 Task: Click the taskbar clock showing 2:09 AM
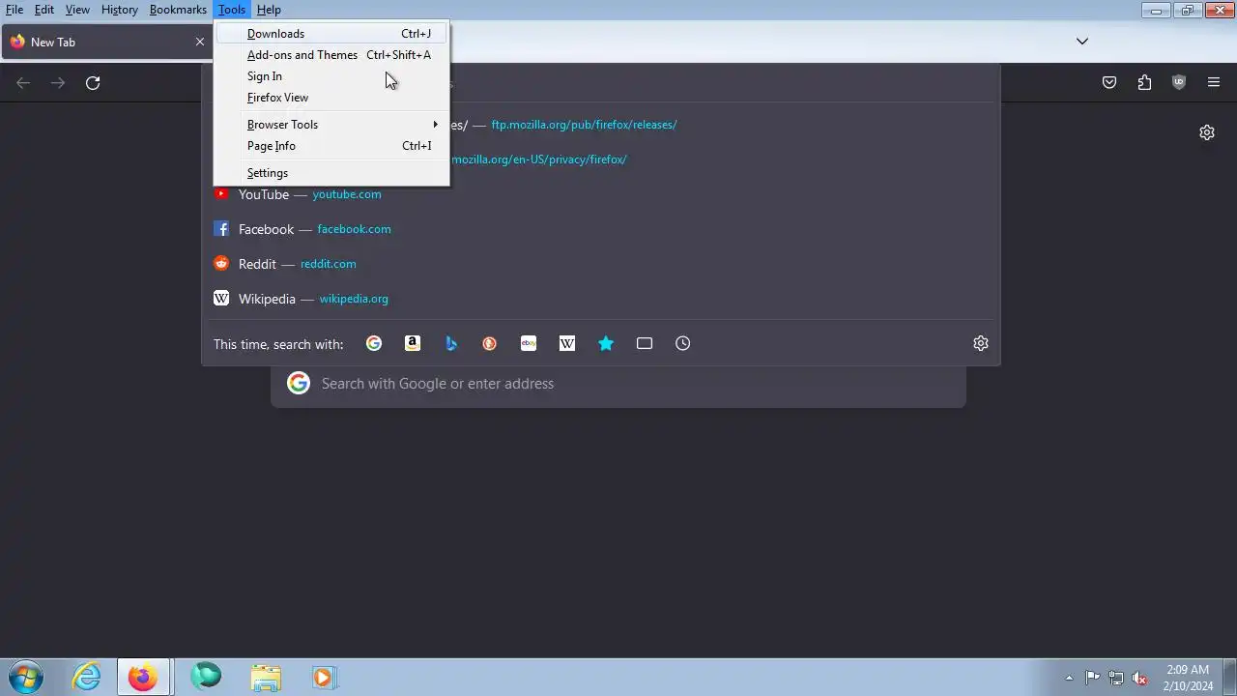(1188, 678)
